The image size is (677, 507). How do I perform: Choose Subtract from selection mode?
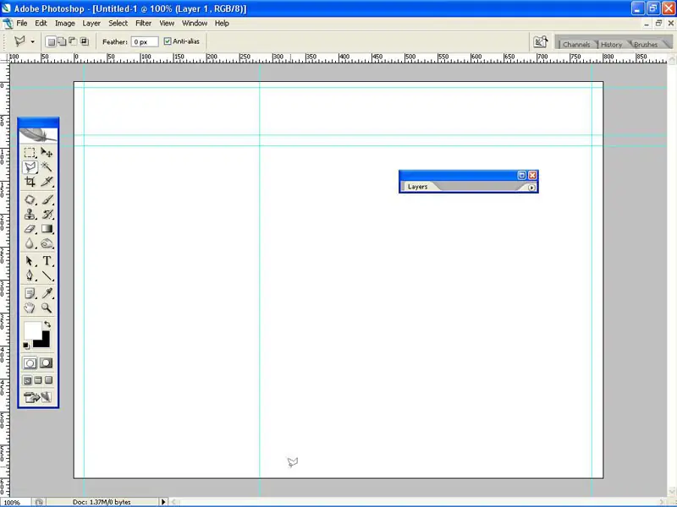(x=73, y=41)
